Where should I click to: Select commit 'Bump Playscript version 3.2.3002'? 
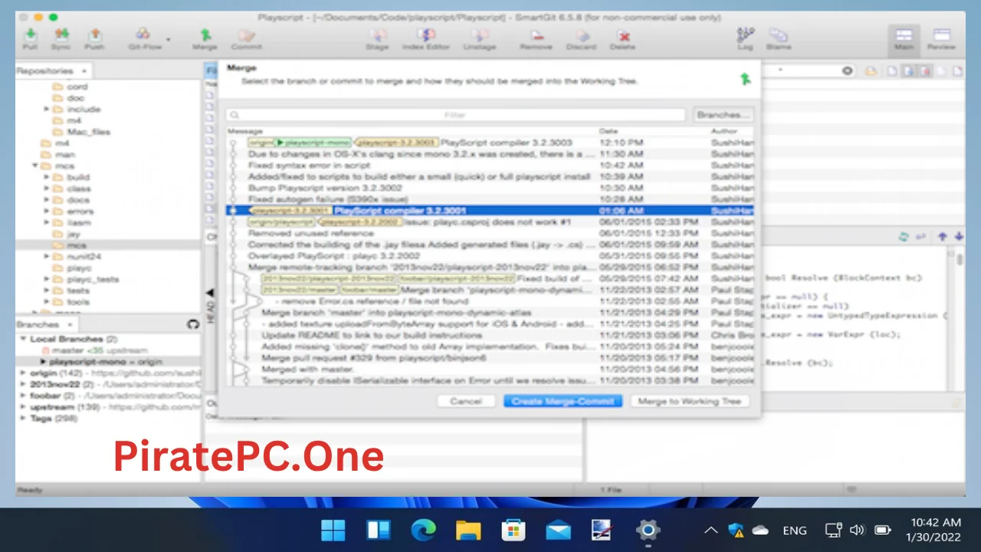click(x=490, y=188)
